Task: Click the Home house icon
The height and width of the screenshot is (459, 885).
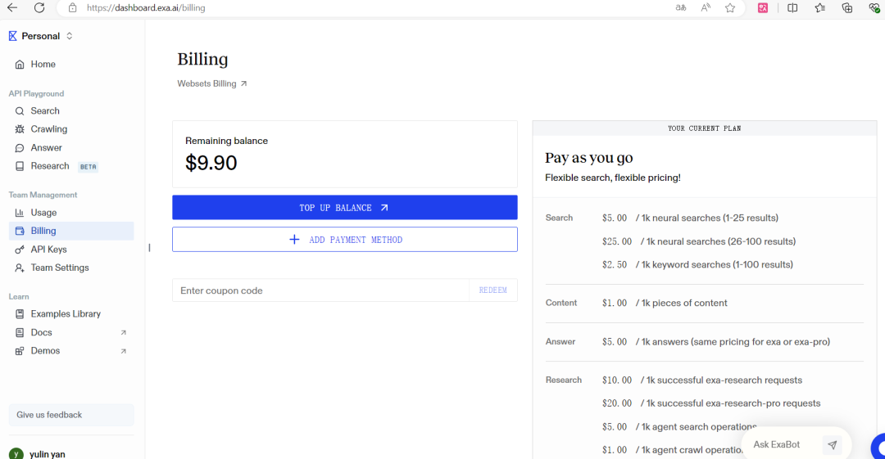Action: (20, 65)
